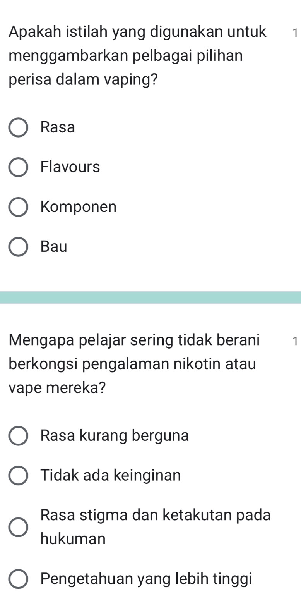Click the "Tidak ada keinginan" label text
Screen dimensions: 301x600
click(111, 475)
